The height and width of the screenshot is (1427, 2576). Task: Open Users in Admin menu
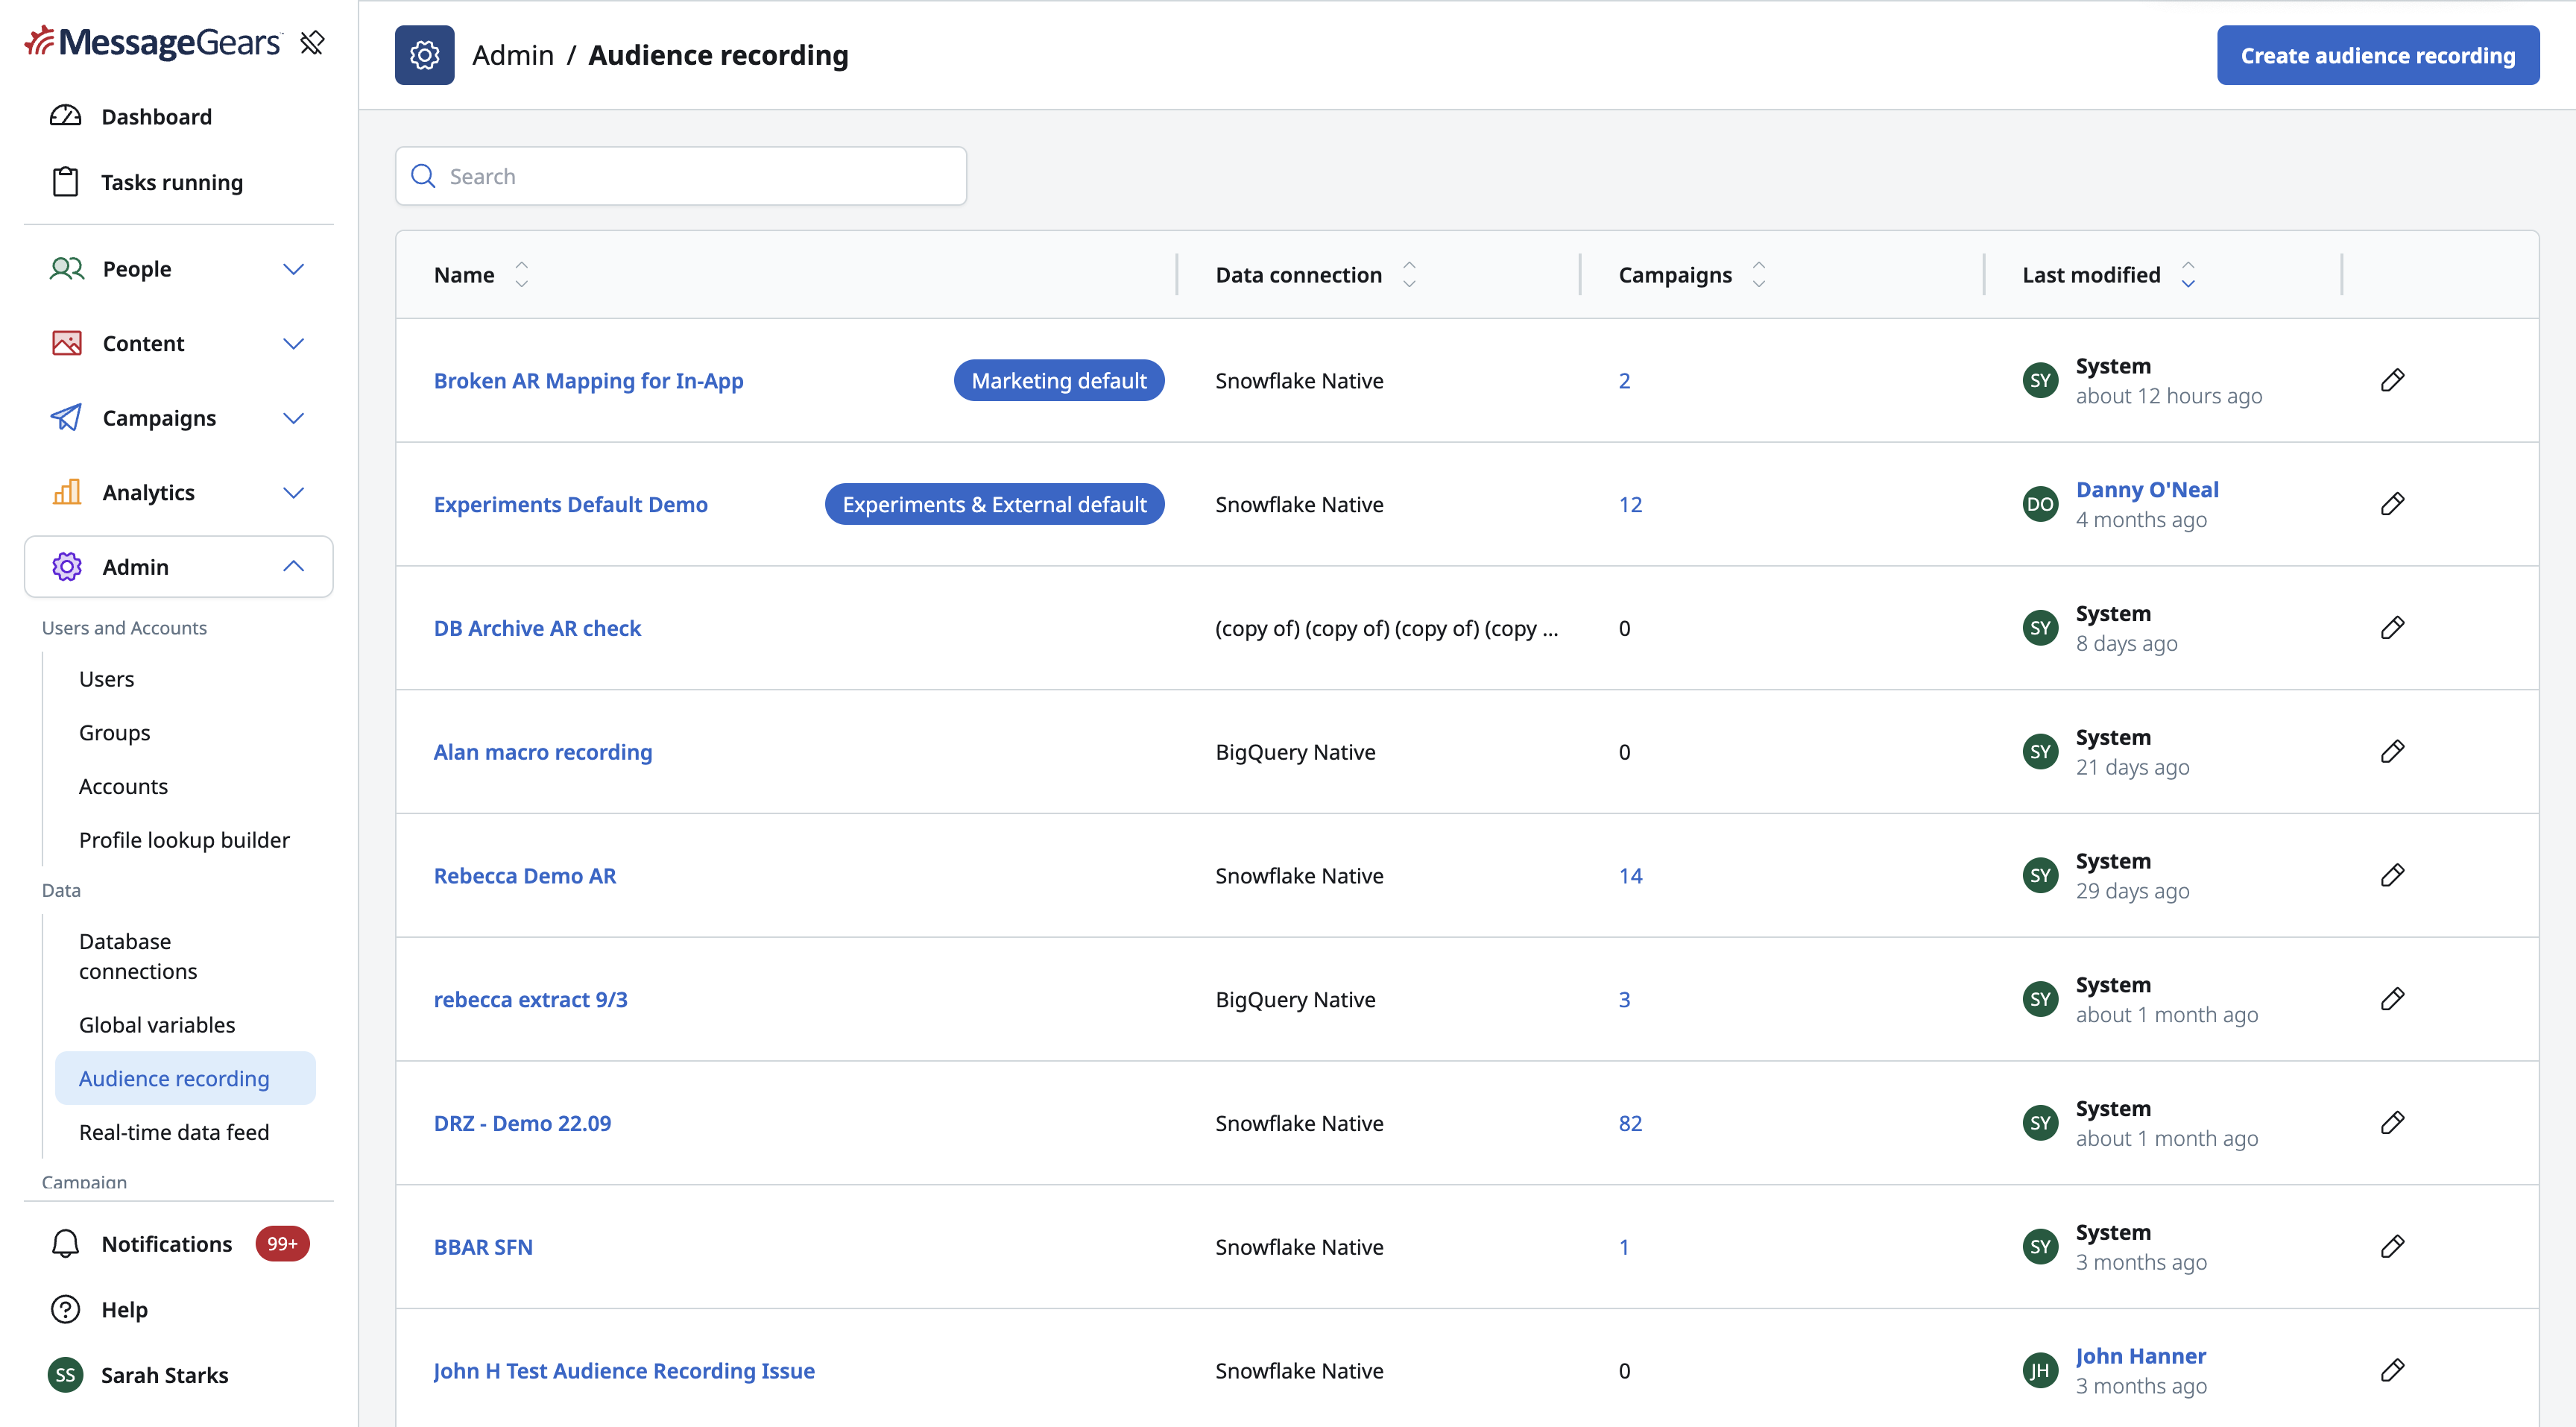pos(106,679)
